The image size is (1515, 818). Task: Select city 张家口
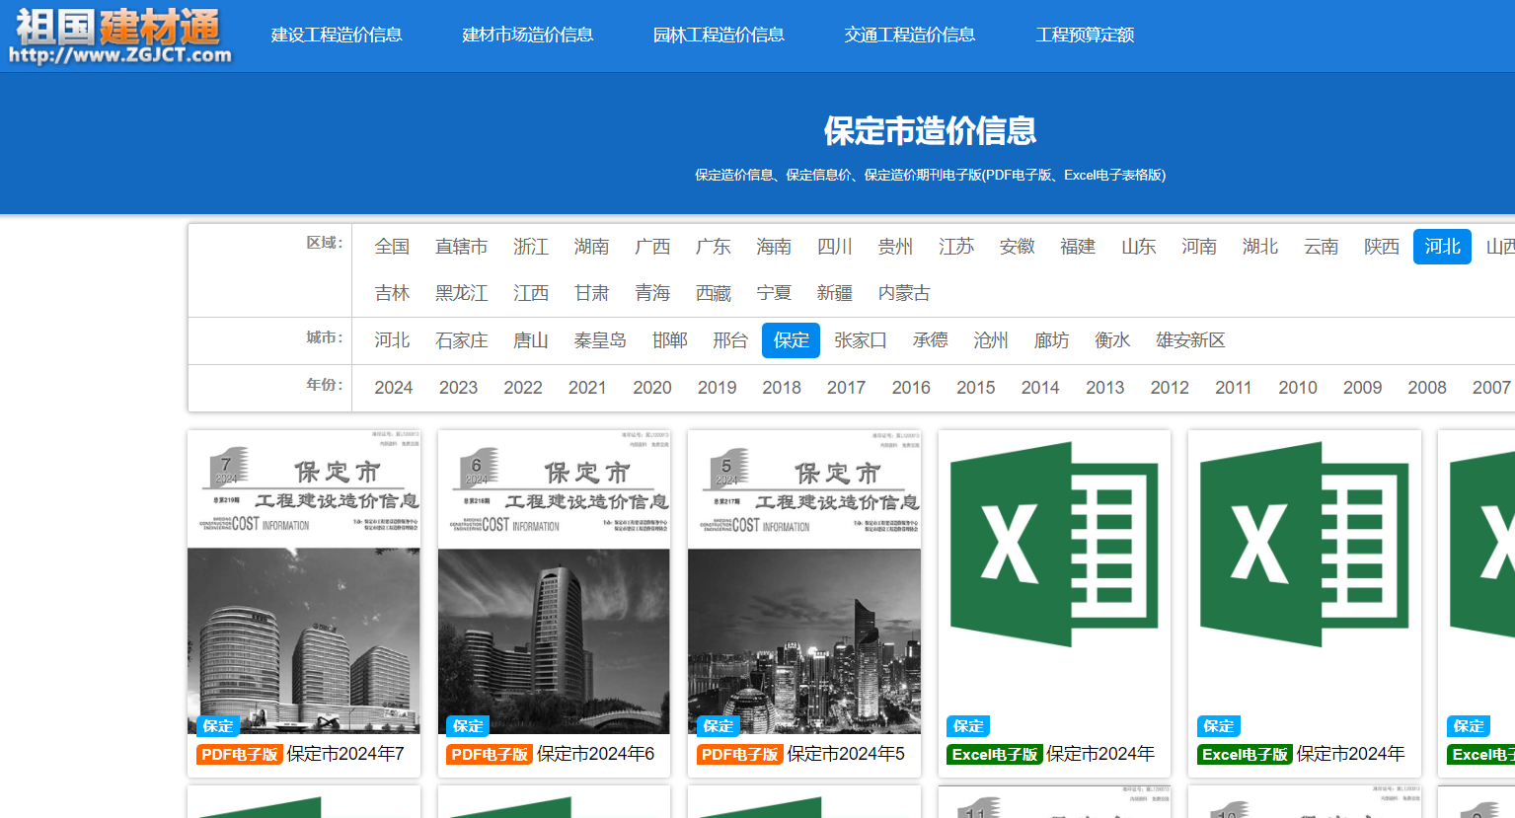click(x=861, y=340)
